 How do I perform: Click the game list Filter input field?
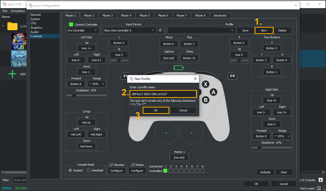(x=20, y=180)
